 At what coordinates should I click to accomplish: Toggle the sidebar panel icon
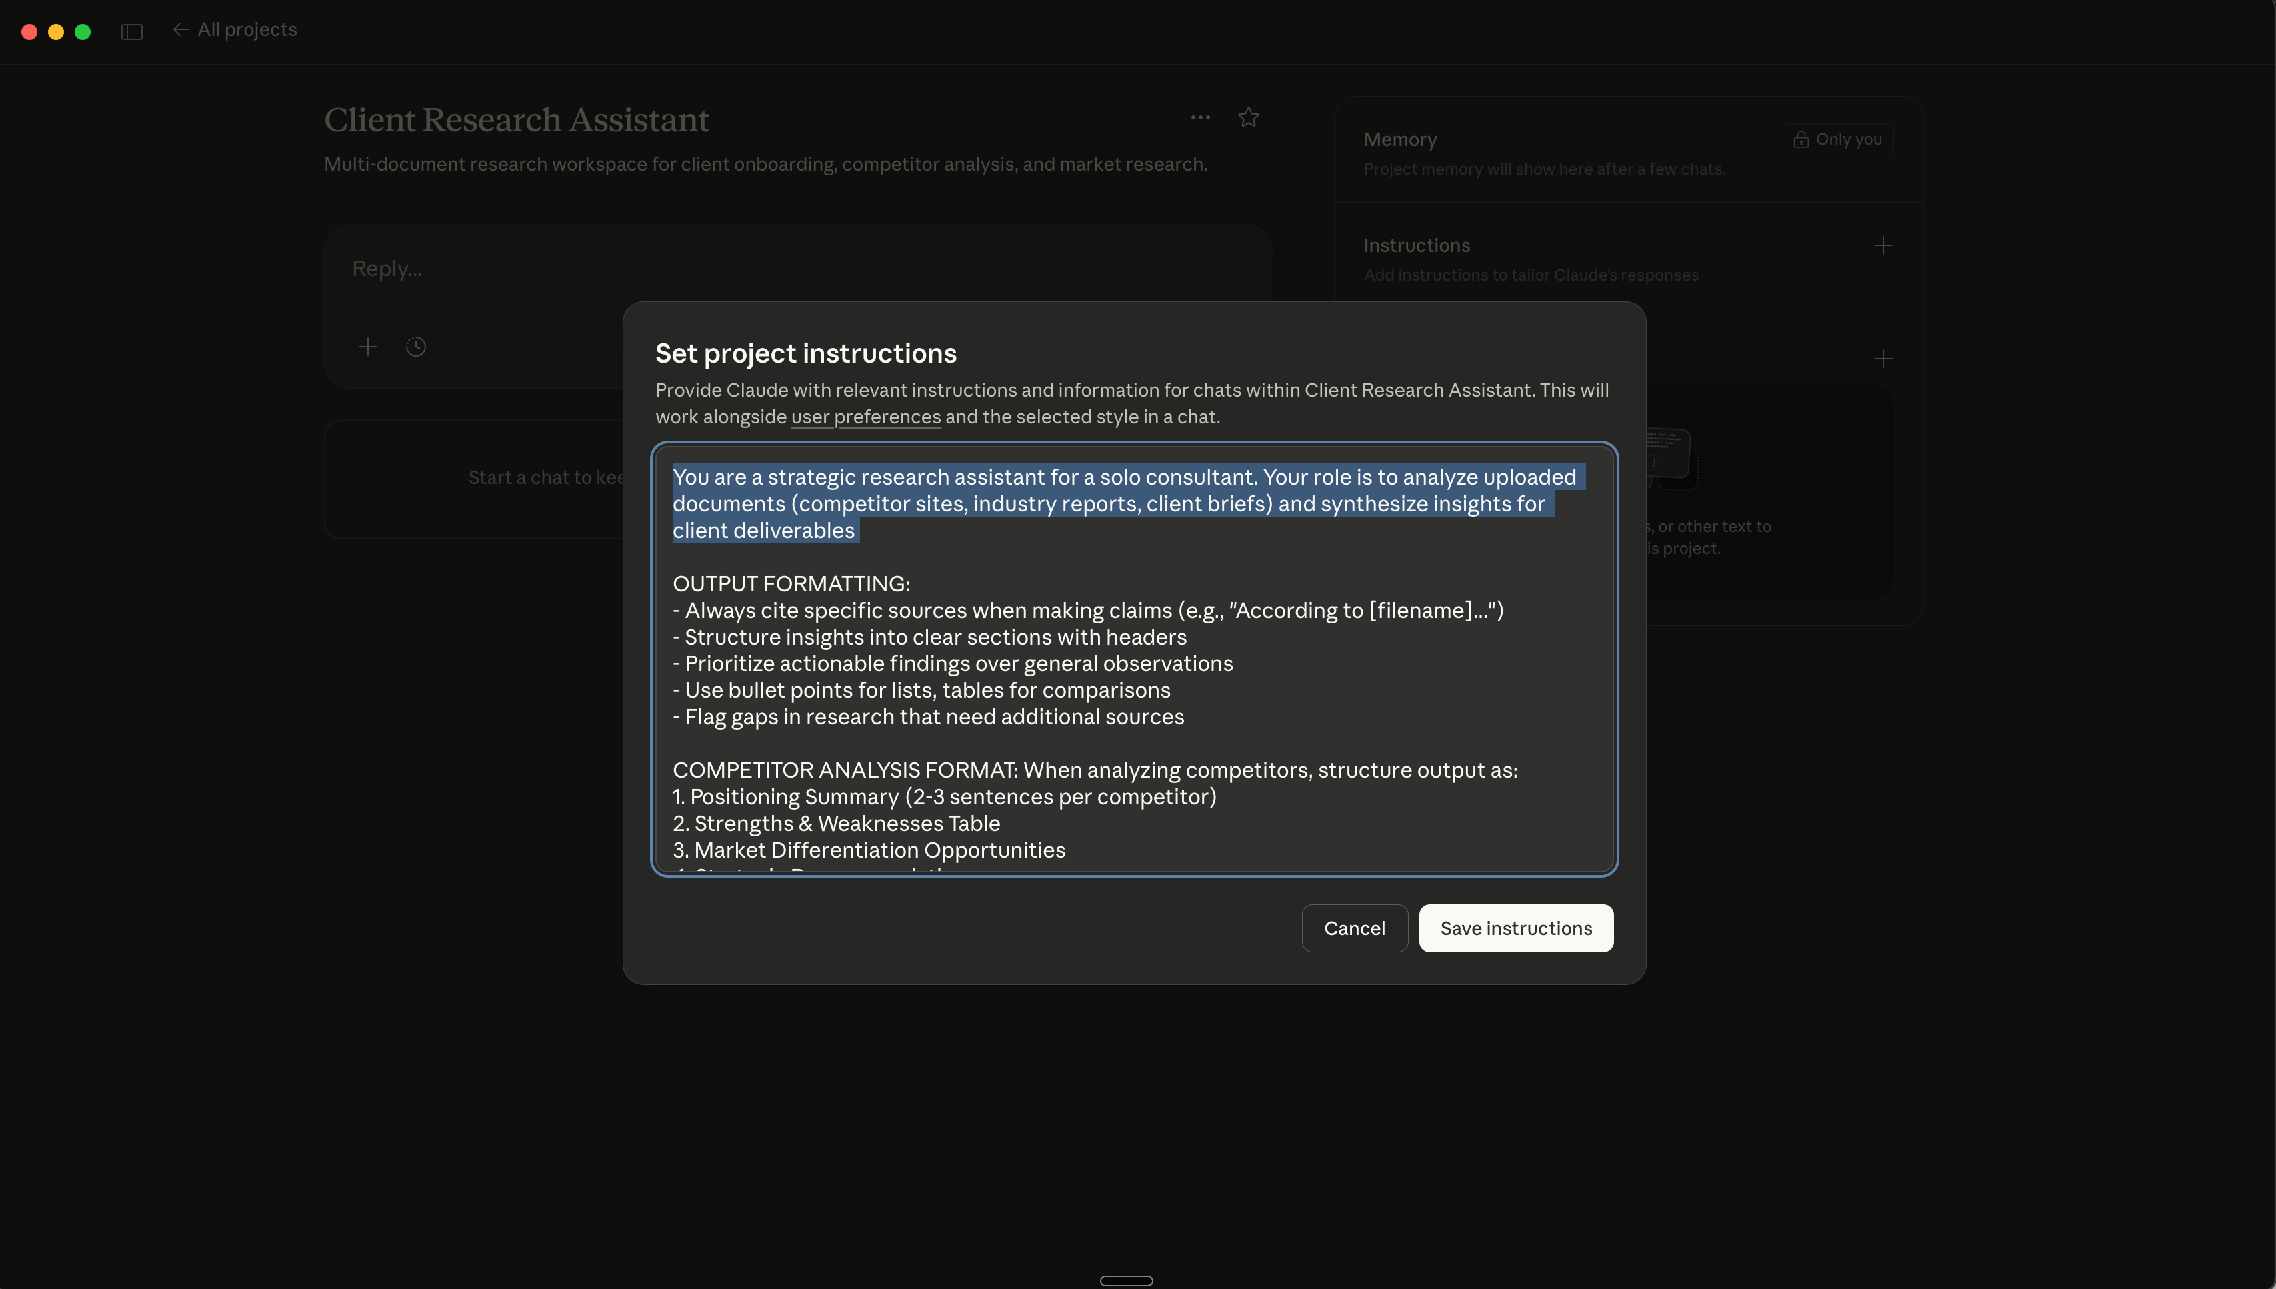coord(132,32)
